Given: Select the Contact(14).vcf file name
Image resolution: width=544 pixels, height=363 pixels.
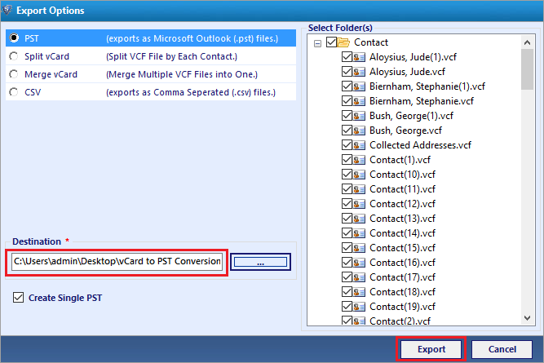Looking at the screenshot, I should (402, 233).
